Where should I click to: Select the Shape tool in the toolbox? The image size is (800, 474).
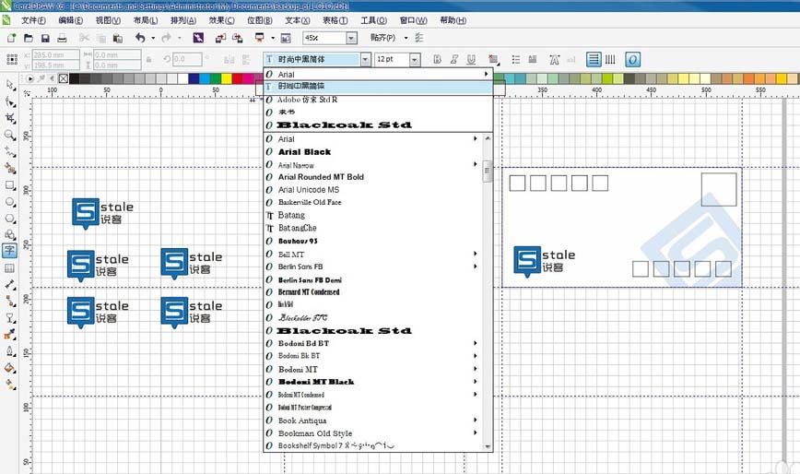[x=10, y=101]
